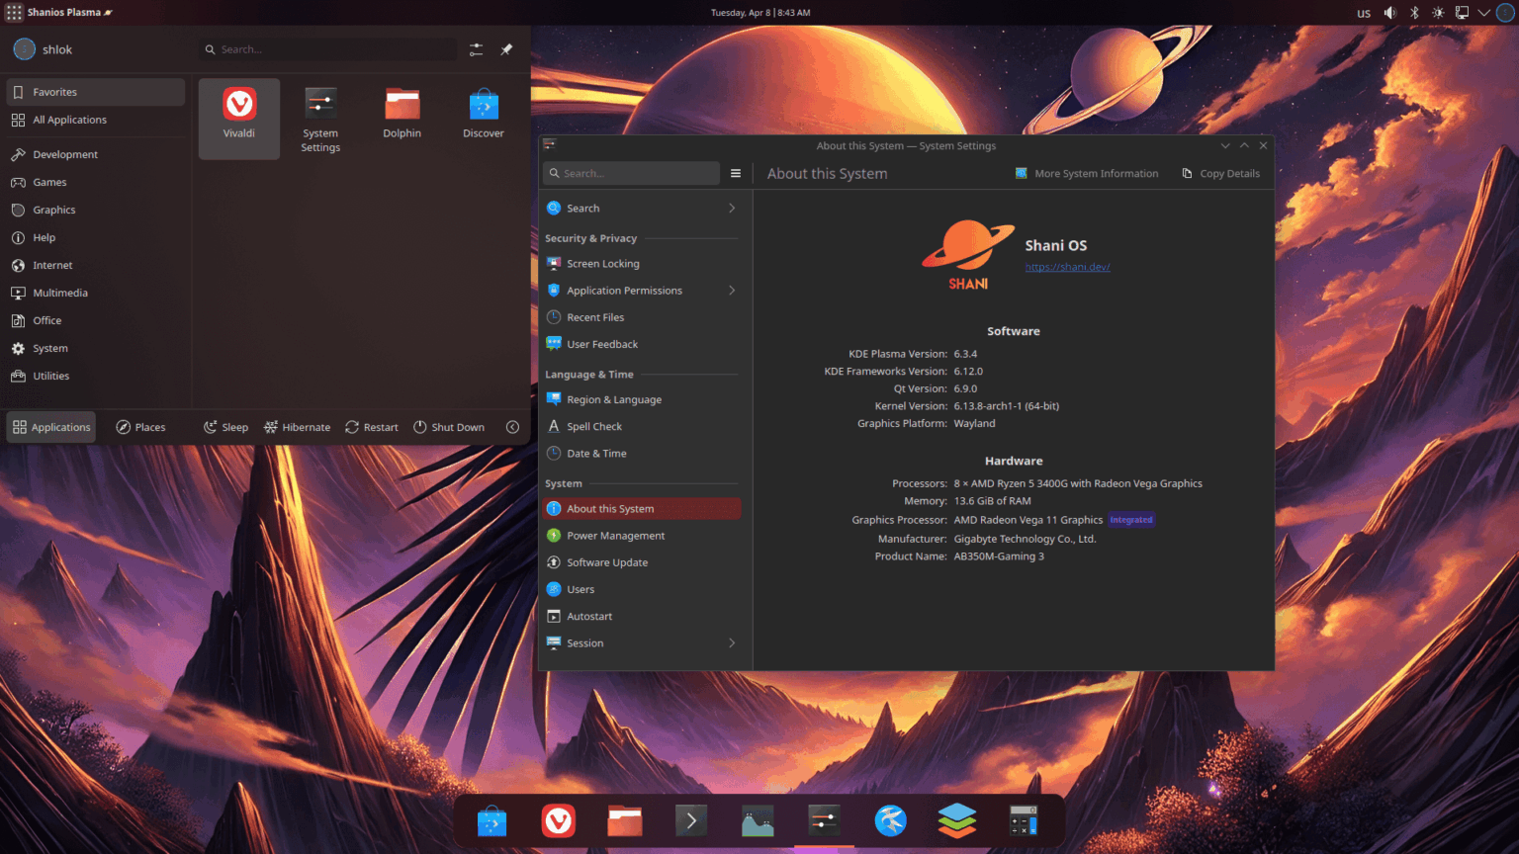
Task: Click the More System Information button
Action: click(1087, 173)
